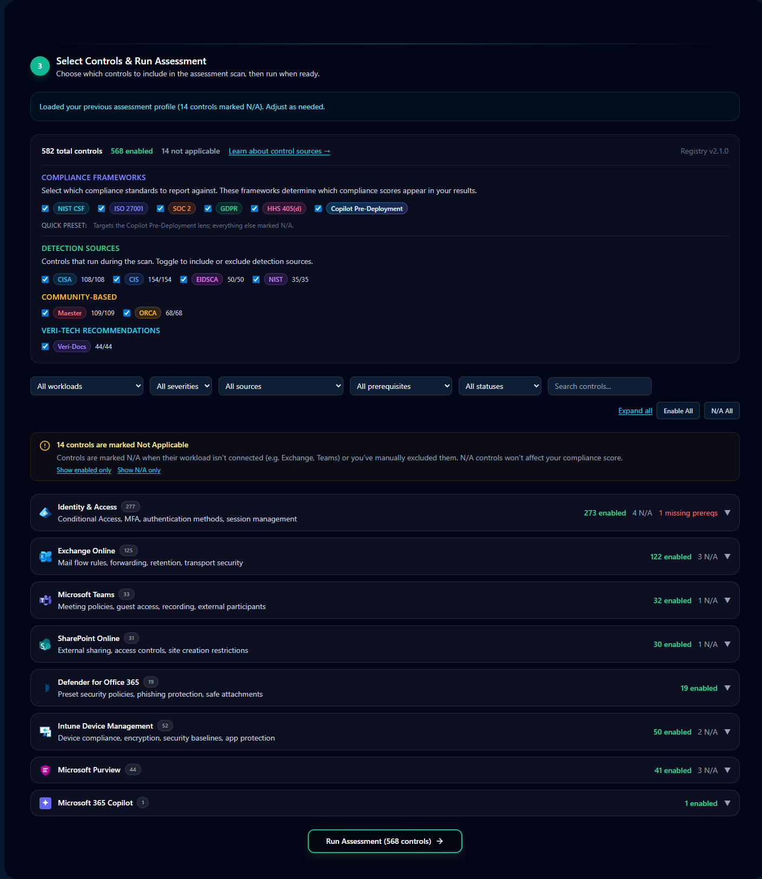Screen dimensions: 762x879
Task: Click '50 enabled' in Intune row
Action: 672,732
